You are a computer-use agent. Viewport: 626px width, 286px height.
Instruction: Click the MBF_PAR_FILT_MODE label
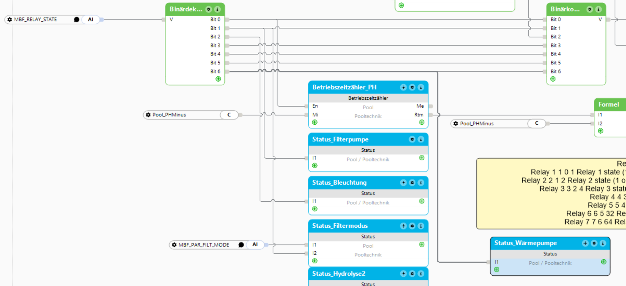point(204,245)
